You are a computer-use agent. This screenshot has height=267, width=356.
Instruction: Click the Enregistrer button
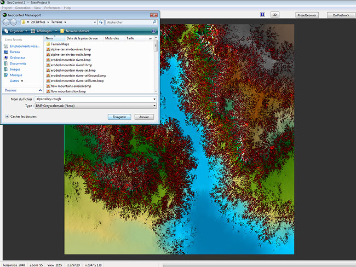tap(119, 117)
